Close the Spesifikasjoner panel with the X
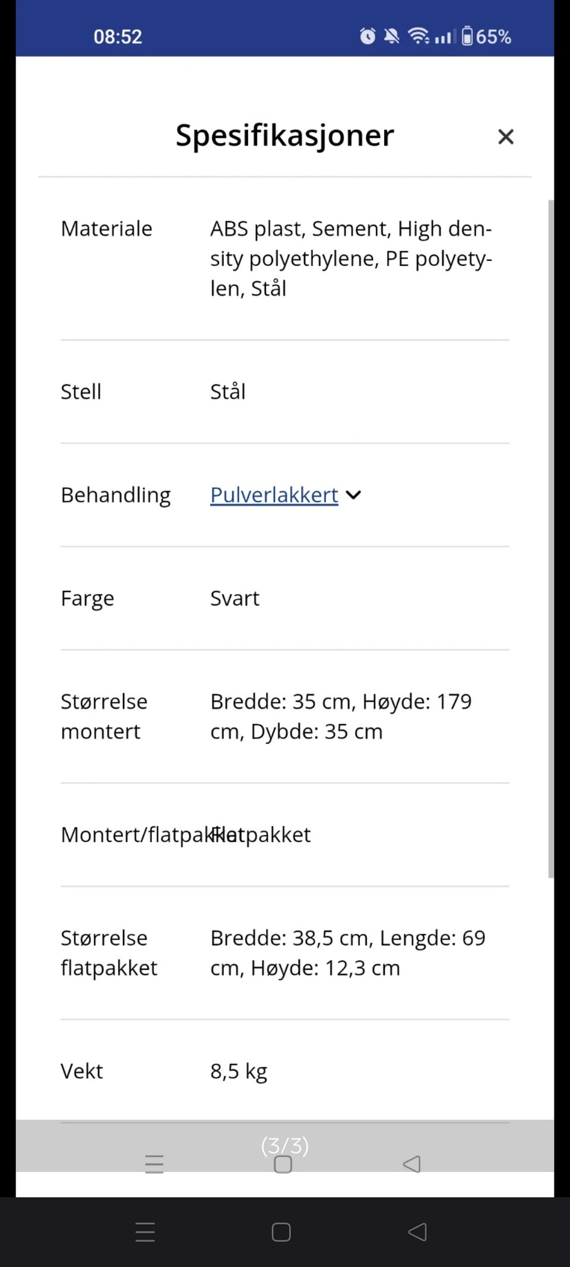570x1267 pixels. point(505,137)
